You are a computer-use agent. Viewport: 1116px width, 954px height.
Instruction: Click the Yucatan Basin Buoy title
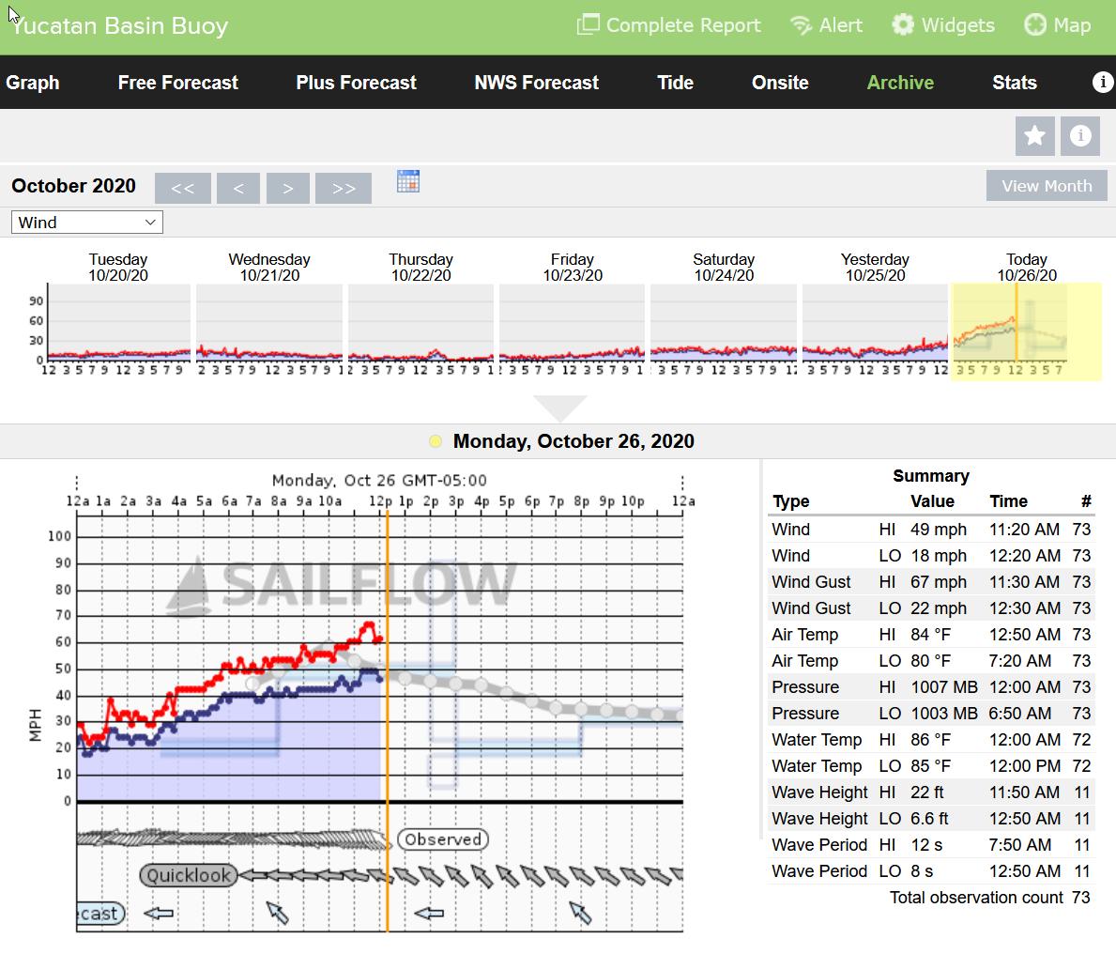coord(119,25)
